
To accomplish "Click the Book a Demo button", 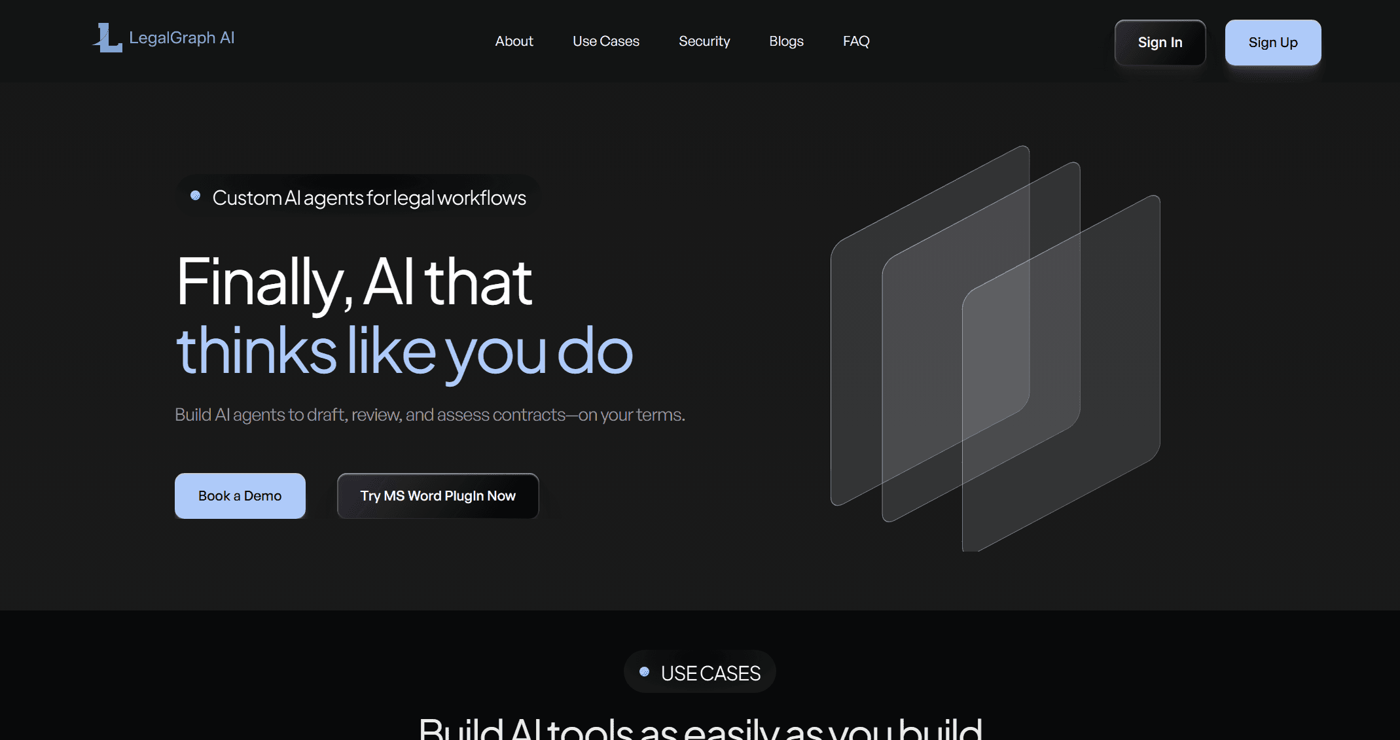I will (240, 496).
